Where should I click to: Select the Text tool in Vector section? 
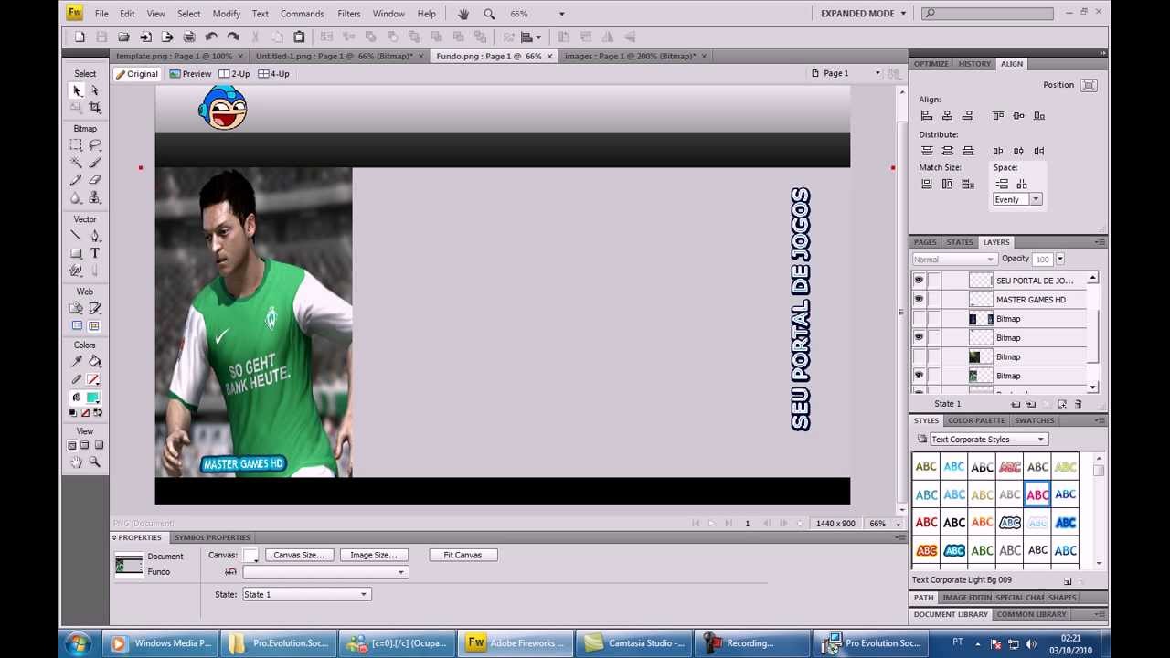point(95,253)
